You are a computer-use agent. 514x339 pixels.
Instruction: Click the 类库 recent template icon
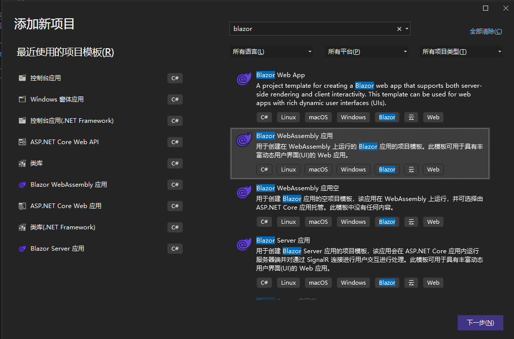tap(22, 163)
